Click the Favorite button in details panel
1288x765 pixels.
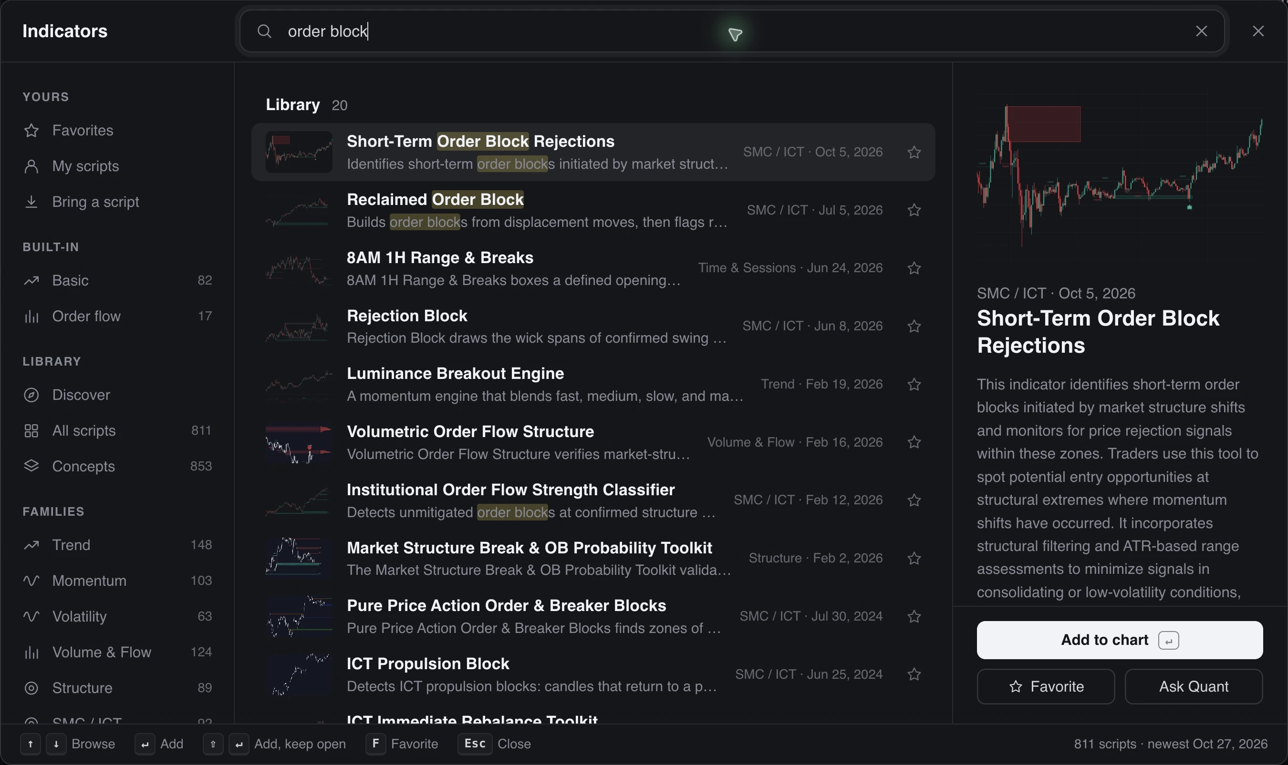click(1046, 687)
